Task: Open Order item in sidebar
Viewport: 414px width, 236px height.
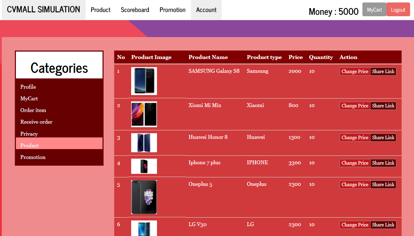Action: click(33, 110)
